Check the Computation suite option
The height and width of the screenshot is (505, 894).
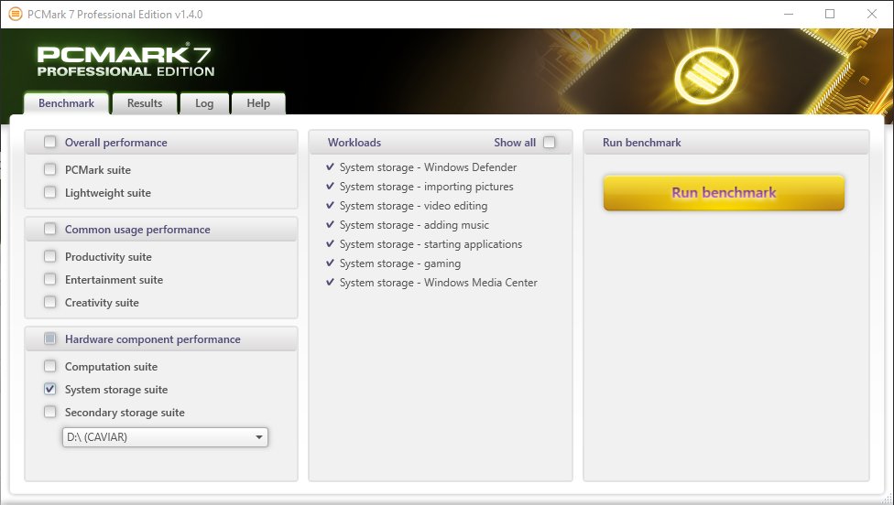(50, 366)
